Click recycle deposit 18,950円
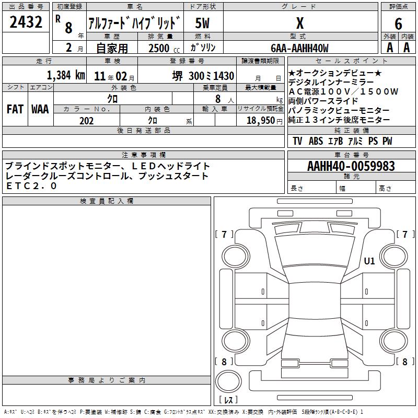The image size is (418, 418). pyautogui.click(x=264, y=121)
